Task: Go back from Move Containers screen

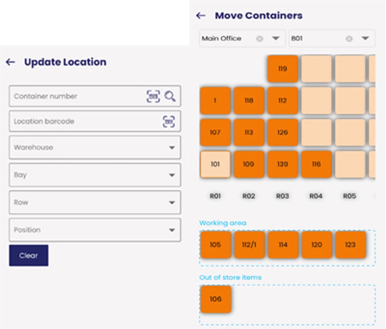Action: pos(201,15)
